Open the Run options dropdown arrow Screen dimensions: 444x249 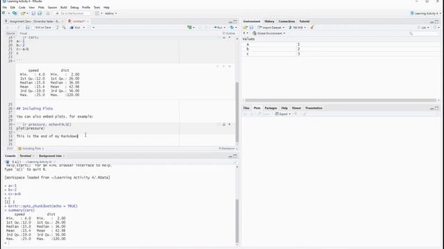pyautogui.click(x=225, y=28)
